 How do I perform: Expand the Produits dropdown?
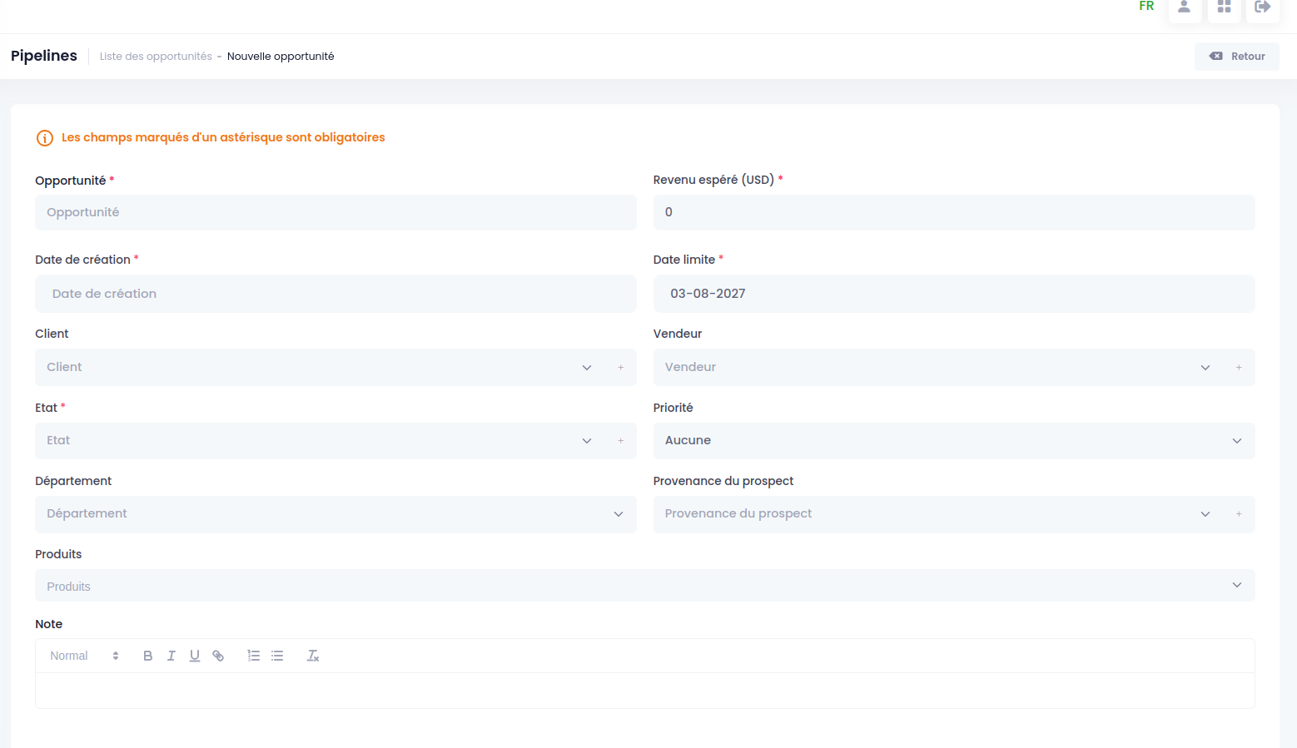click(645, 586)
